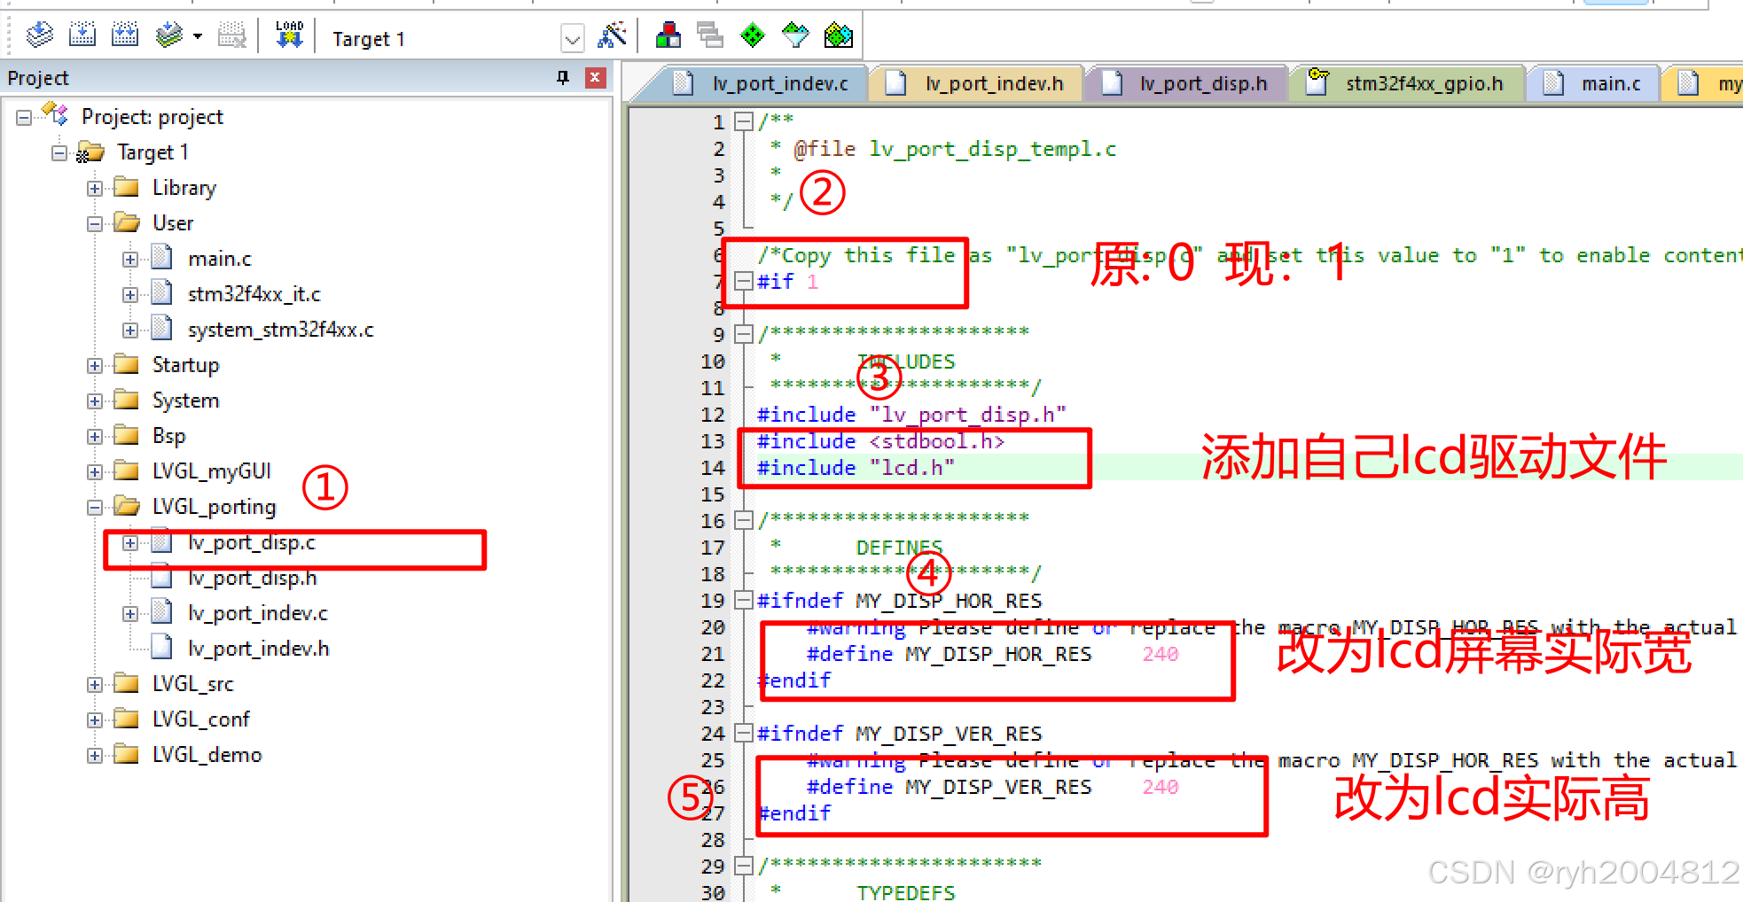Open the Batch Build tool
This screenshot has width=1743, height=902.
tap(168, 35)
